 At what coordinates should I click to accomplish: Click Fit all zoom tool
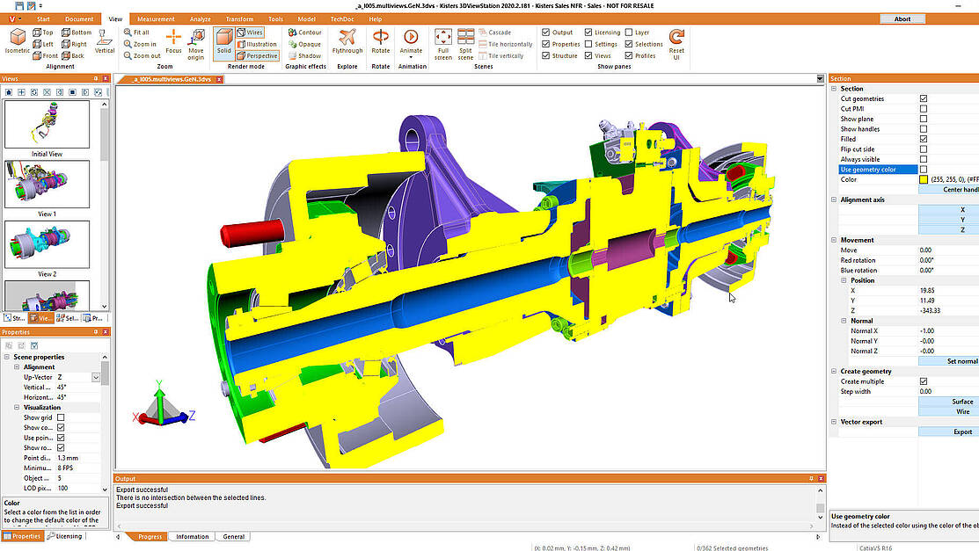(136, 33)
